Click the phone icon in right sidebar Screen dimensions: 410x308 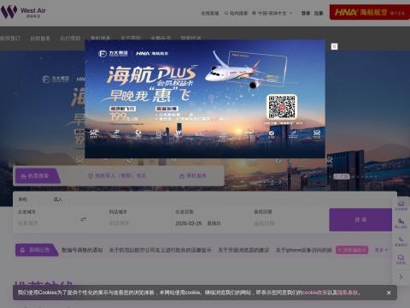click(x=401, y=241)
